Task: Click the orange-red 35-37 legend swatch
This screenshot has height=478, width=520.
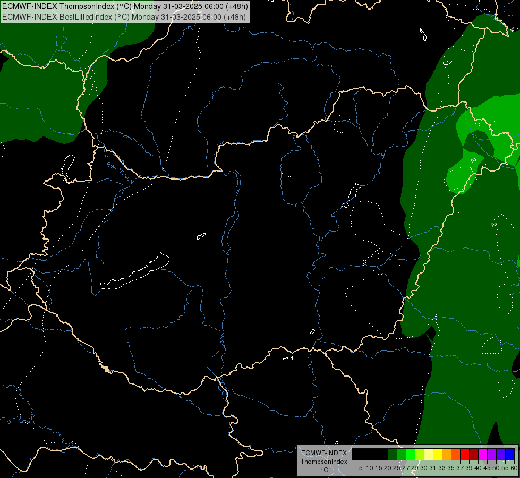Action: (456, 454)
